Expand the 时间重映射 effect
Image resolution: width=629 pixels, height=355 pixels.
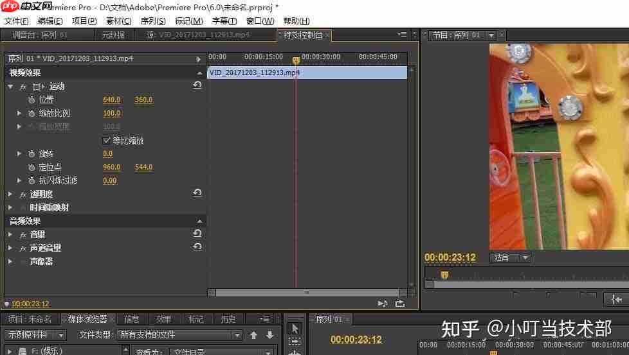pos(10,208)
